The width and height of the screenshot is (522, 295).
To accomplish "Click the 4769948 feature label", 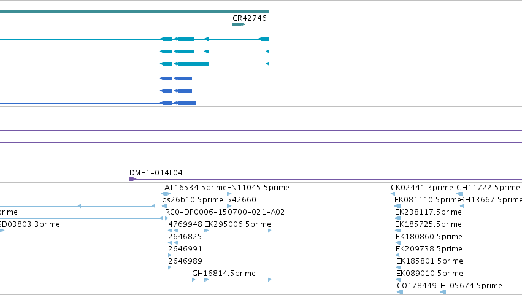I will tap(185, 224).
